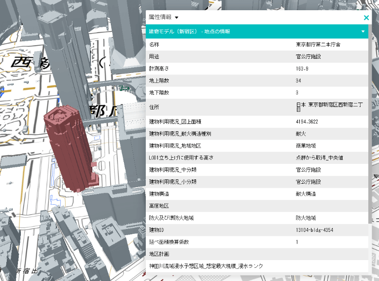Select the 地上階数 row label
This screenshot has height=281, width=379.
(x=159, y=80)
